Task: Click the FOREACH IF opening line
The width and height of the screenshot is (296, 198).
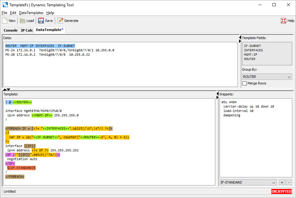Action: 59,128
